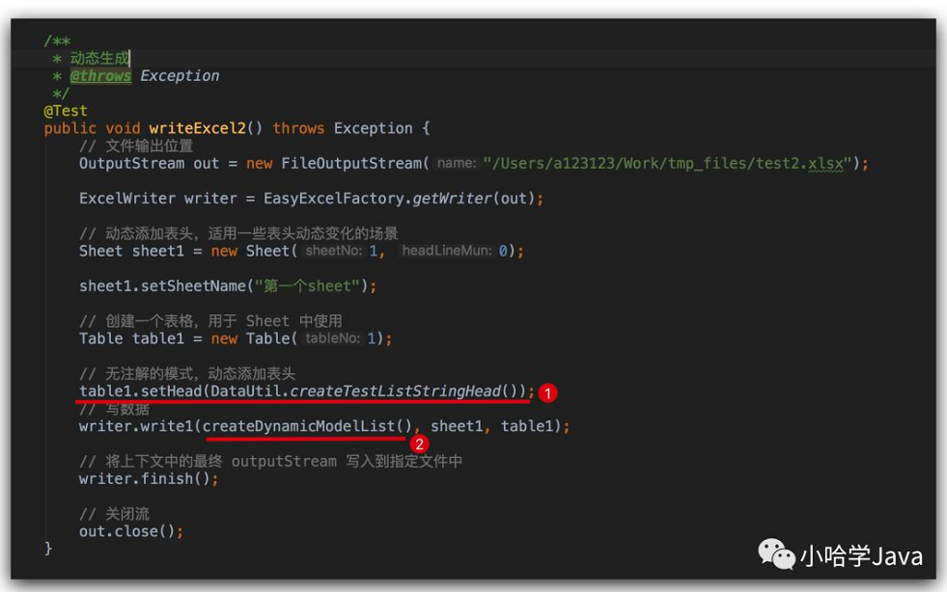The width and height of the screenshot is (947, 592).
Task: Click the comment 文件输出位置
Action: (x=136, y=146)
